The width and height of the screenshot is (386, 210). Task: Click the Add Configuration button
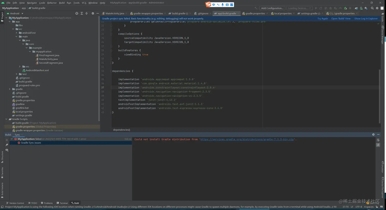pos(272,8)
